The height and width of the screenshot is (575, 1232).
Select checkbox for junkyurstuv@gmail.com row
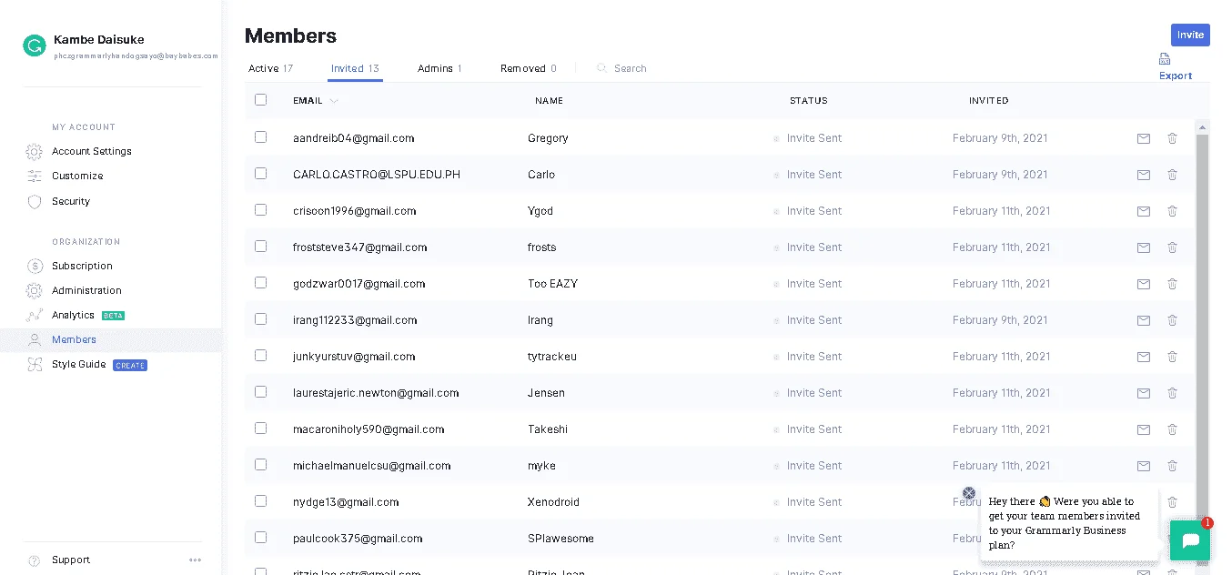pos(261,356)
